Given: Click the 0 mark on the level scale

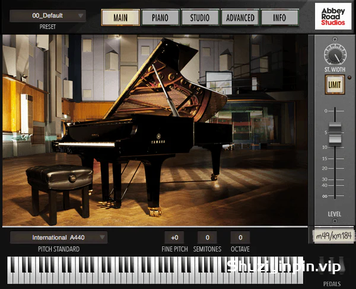Looking at the screenshot, I should tap(326, 111).
